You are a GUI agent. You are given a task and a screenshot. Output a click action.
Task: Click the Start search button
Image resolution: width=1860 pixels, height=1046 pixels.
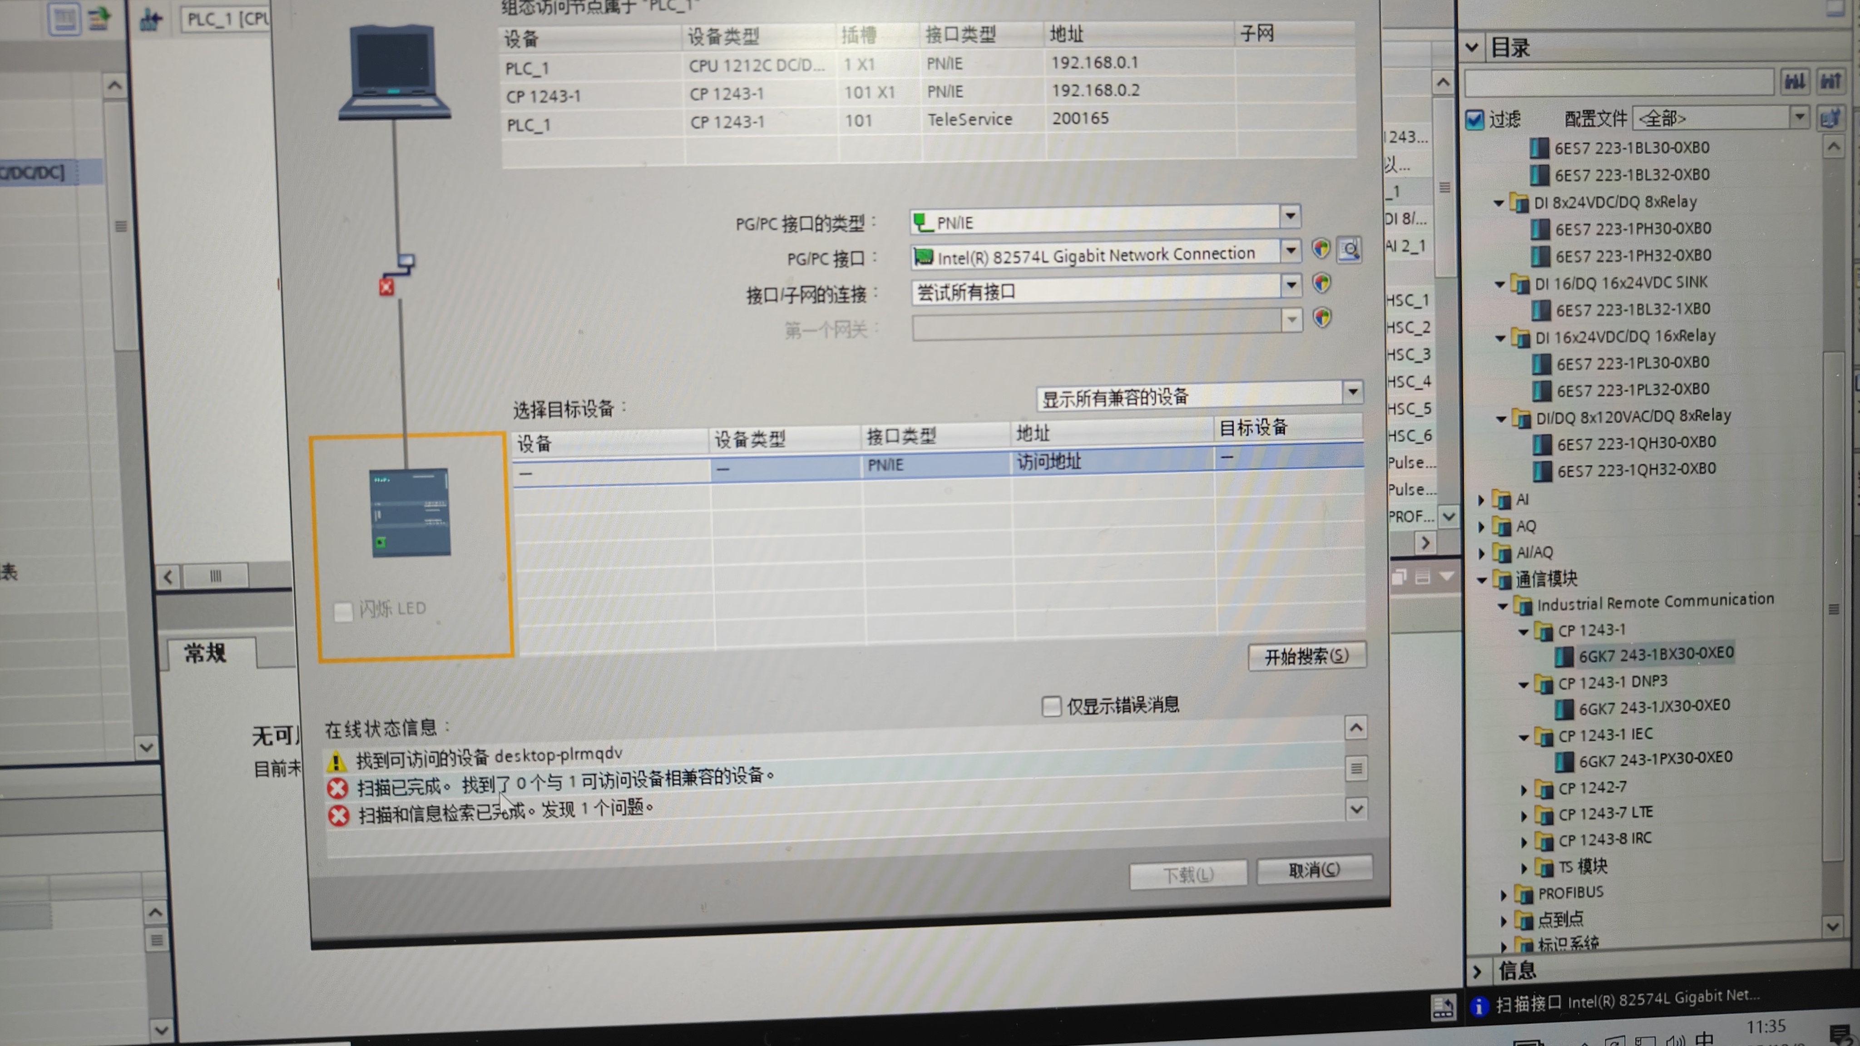click(1306, 656)
